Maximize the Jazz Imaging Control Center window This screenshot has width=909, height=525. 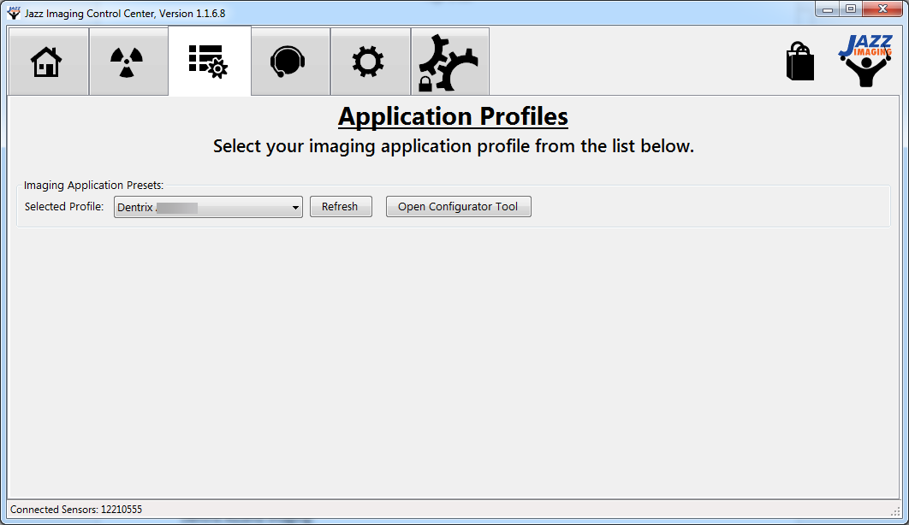pos(850,9)
